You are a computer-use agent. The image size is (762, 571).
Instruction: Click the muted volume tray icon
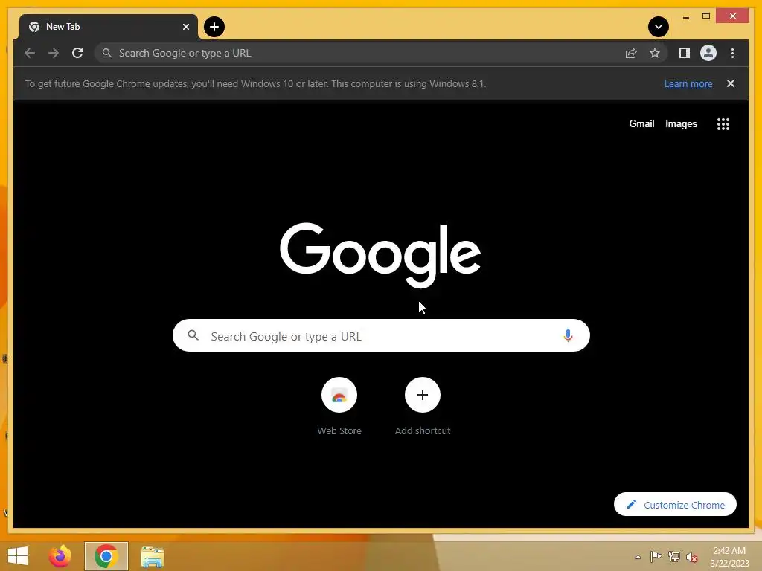tap(692, 557)
